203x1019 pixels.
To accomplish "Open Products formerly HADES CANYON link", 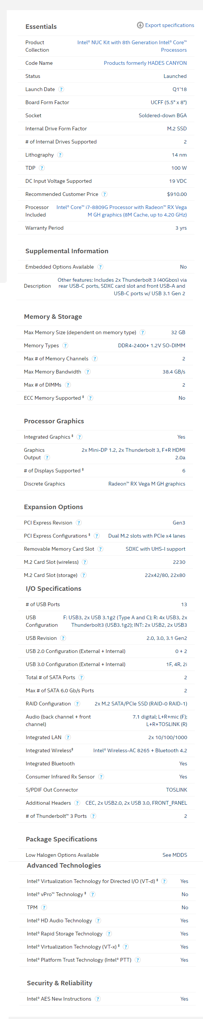I will (x=146, y=63).
